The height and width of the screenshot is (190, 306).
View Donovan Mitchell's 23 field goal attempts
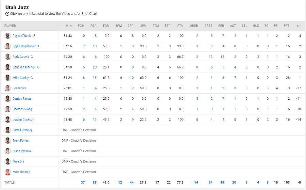[95, 67]
